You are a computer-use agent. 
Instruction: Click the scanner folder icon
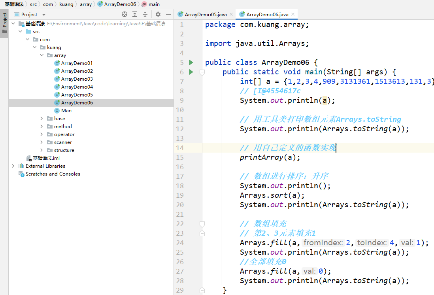coord(50,142)
